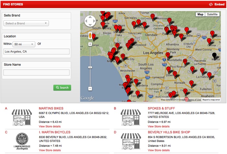Image resolution: width=227 pixels, height=154 pixels.
Task: Open SPOKES & STUFF store title
Action: pyautogui.click(x=161, y=108)
